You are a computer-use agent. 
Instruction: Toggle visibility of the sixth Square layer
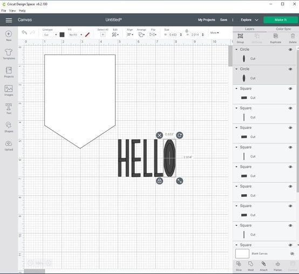pos(290,186)
